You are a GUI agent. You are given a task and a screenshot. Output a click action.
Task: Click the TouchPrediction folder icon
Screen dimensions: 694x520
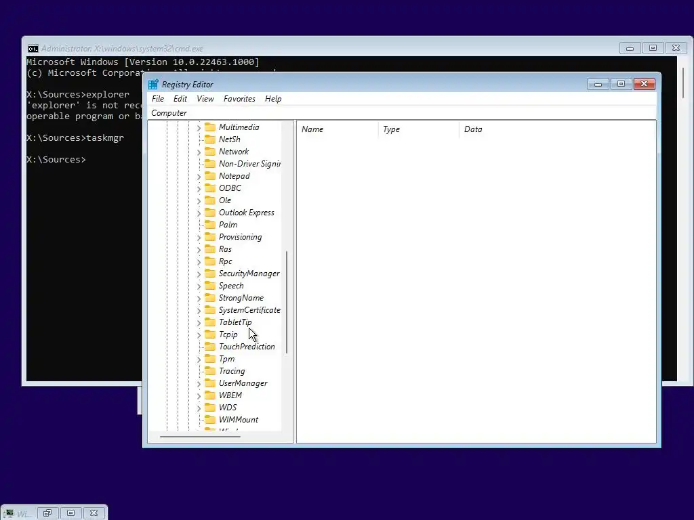210,347
